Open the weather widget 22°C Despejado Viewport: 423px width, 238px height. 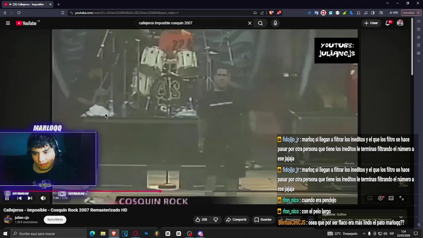click(342, 234)
